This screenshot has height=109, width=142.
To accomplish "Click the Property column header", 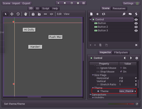I will [104, 64].
